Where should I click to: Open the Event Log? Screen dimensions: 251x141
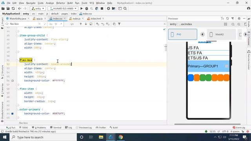coord(239,128)
